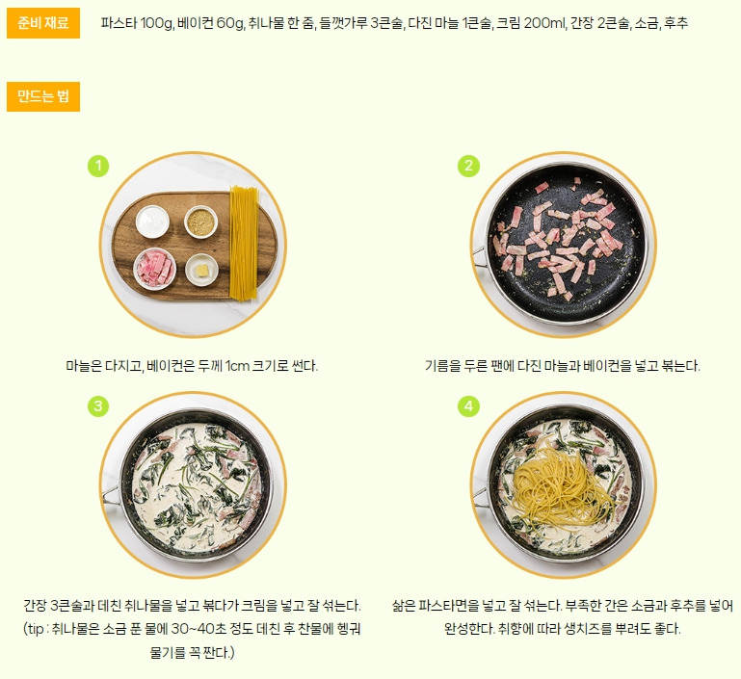The height and width of the screenshot is (679, 741).
Task: Click the step 3 caption starting 간장 3큰술과
Action: [x=192, y=606]
